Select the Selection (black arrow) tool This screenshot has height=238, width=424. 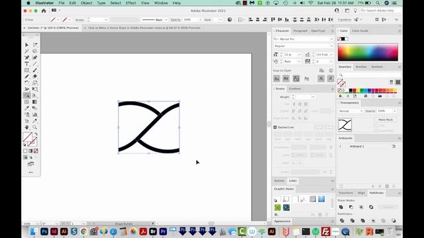click(x=26, y=45)
